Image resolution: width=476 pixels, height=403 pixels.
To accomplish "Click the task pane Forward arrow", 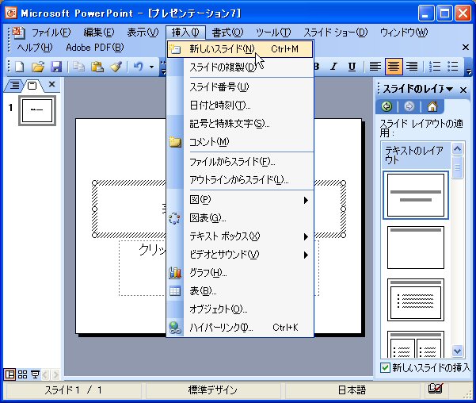I will click(x=409, y=106).
